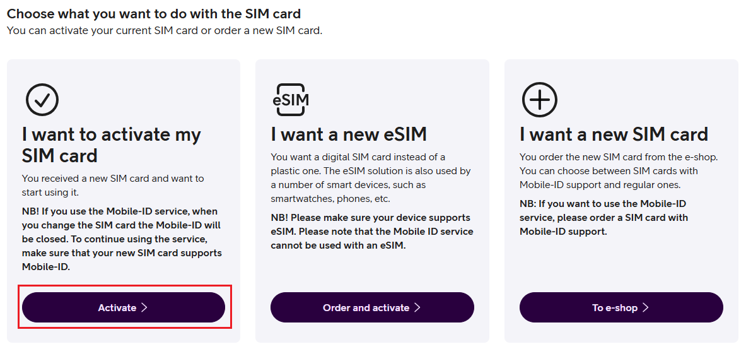Click the "You received a new SIM card" description
Screen dimensions: 746x349
coord(113,185)
